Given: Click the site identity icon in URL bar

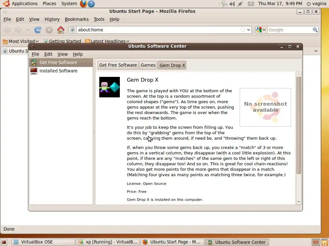Looking at the screenshot, I should [x=72, y=30].
